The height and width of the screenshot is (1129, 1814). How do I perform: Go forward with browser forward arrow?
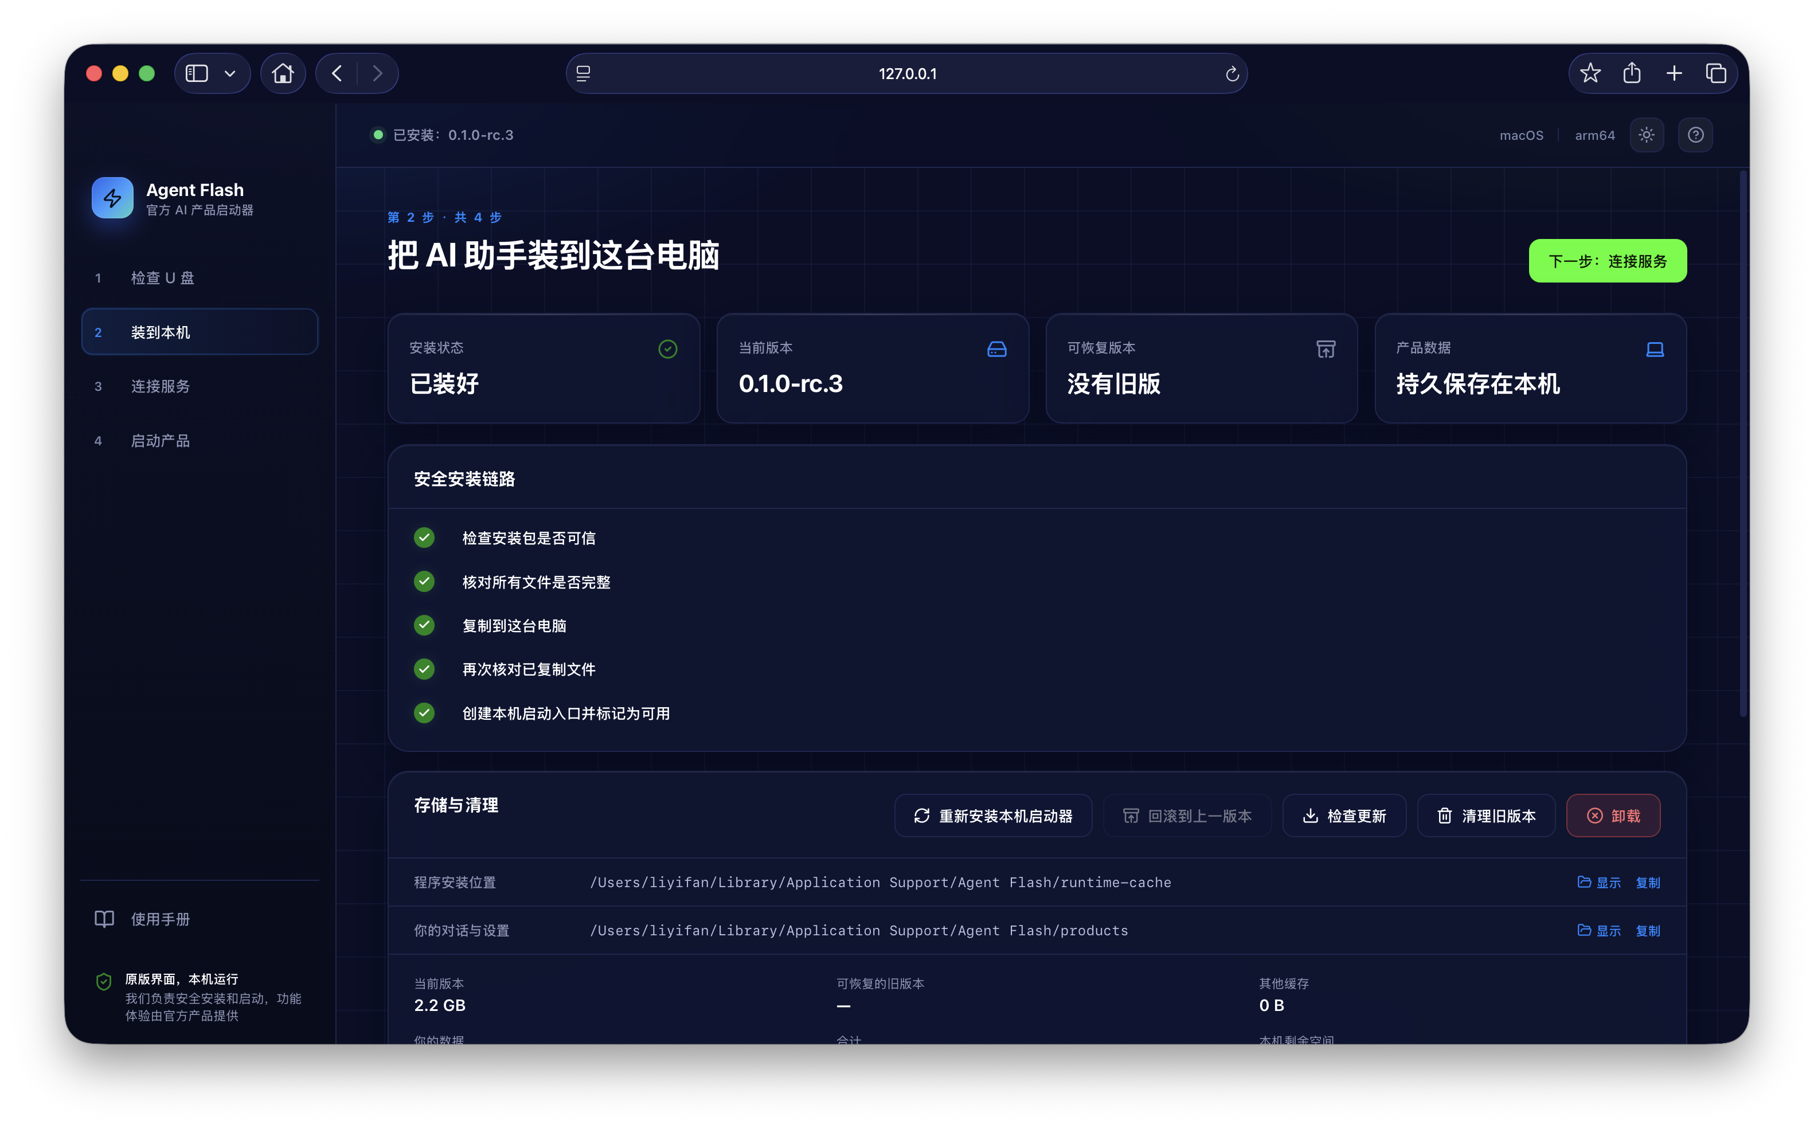[377, 73]
